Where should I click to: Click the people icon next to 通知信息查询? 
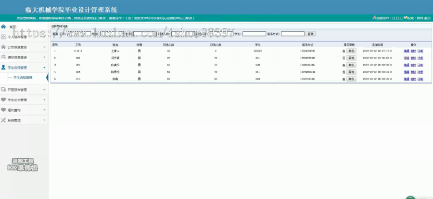3,57
